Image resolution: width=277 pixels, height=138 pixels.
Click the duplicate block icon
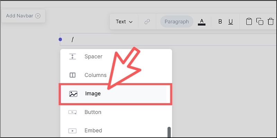260,22
